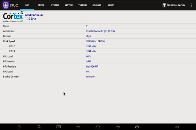Click the value 2x ARM Cortex-A7 @ 1,10 GHz
Image resolution: width=196 pixels, height=130 pixels.
click(101, 31)
